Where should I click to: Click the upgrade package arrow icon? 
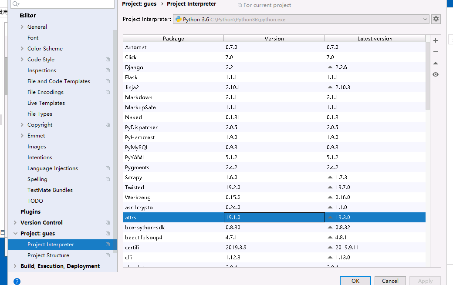coord(436,63)
